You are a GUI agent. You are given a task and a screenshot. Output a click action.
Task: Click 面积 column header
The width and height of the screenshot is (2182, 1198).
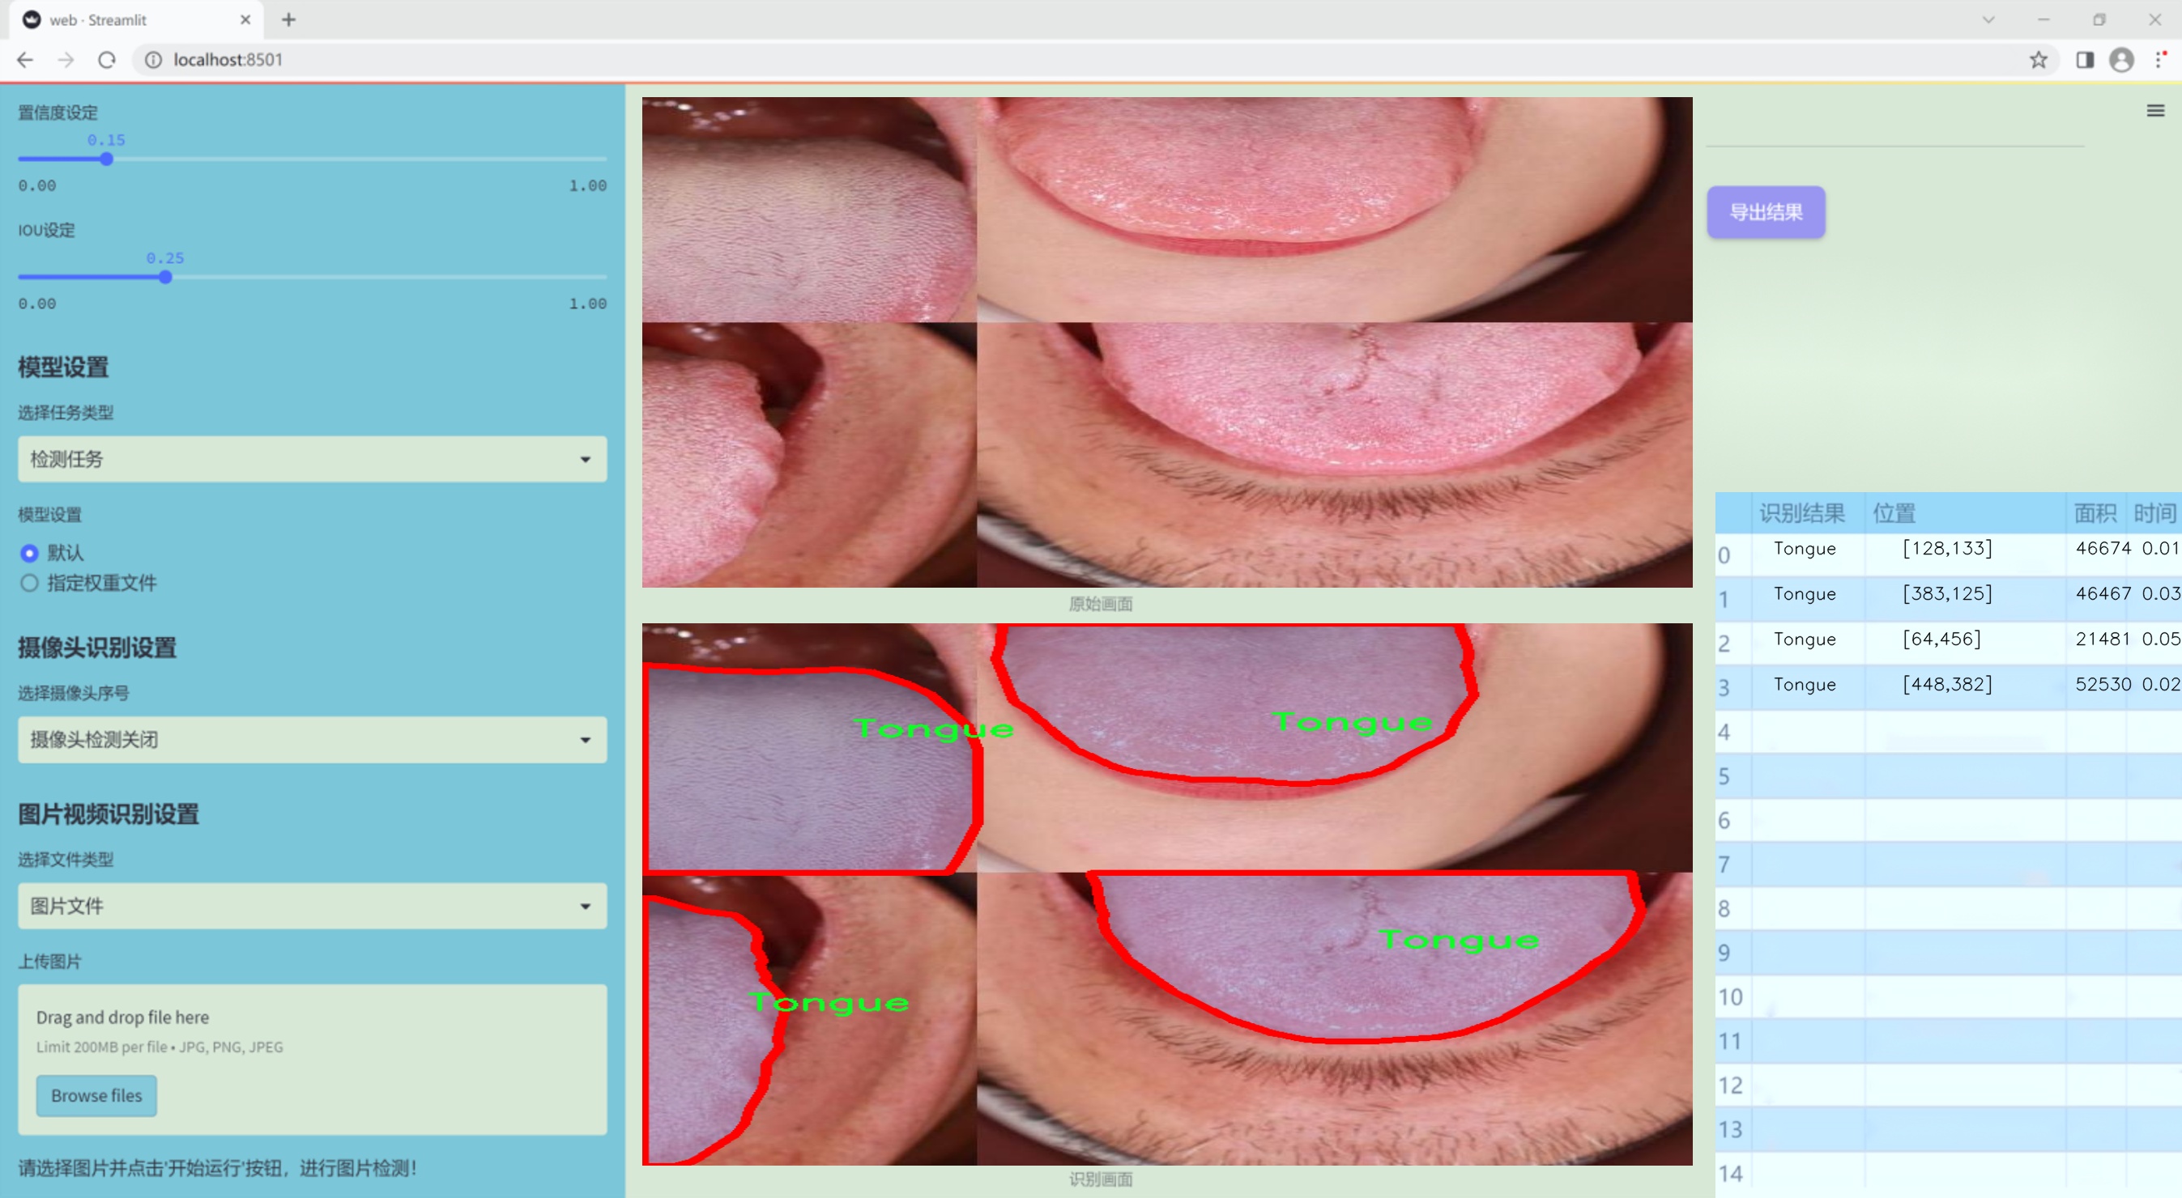pos(2095,513)
